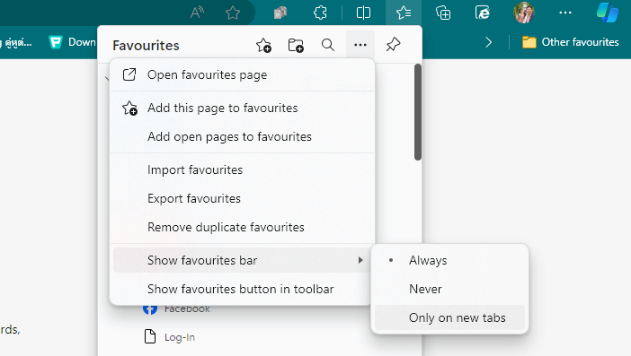
Task: Click the Read aloud icon
Action: 197,13
